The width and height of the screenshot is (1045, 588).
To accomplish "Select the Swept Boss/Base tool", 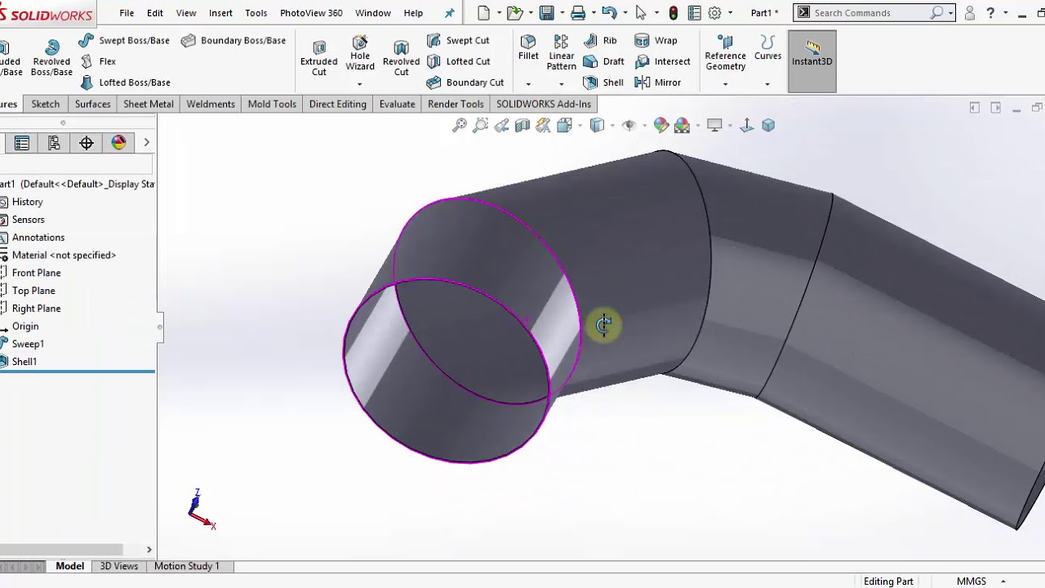I will point(125,40).
